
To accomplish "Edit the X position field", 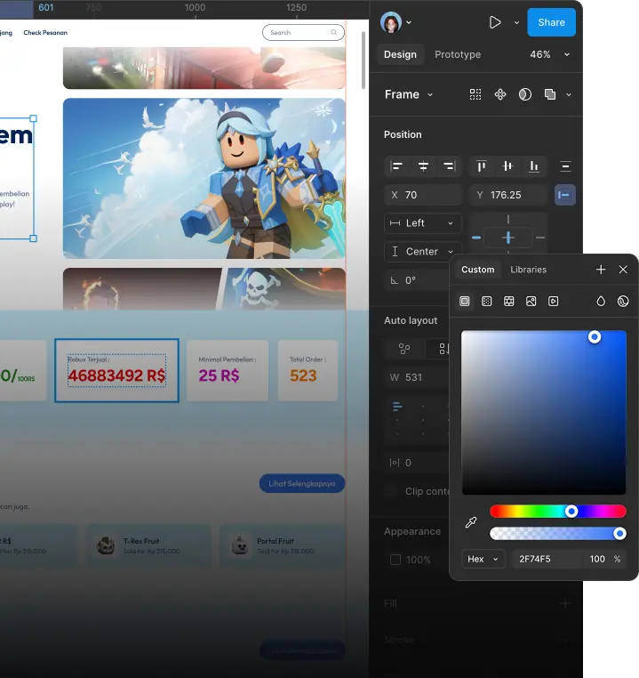I will [423, 195].
